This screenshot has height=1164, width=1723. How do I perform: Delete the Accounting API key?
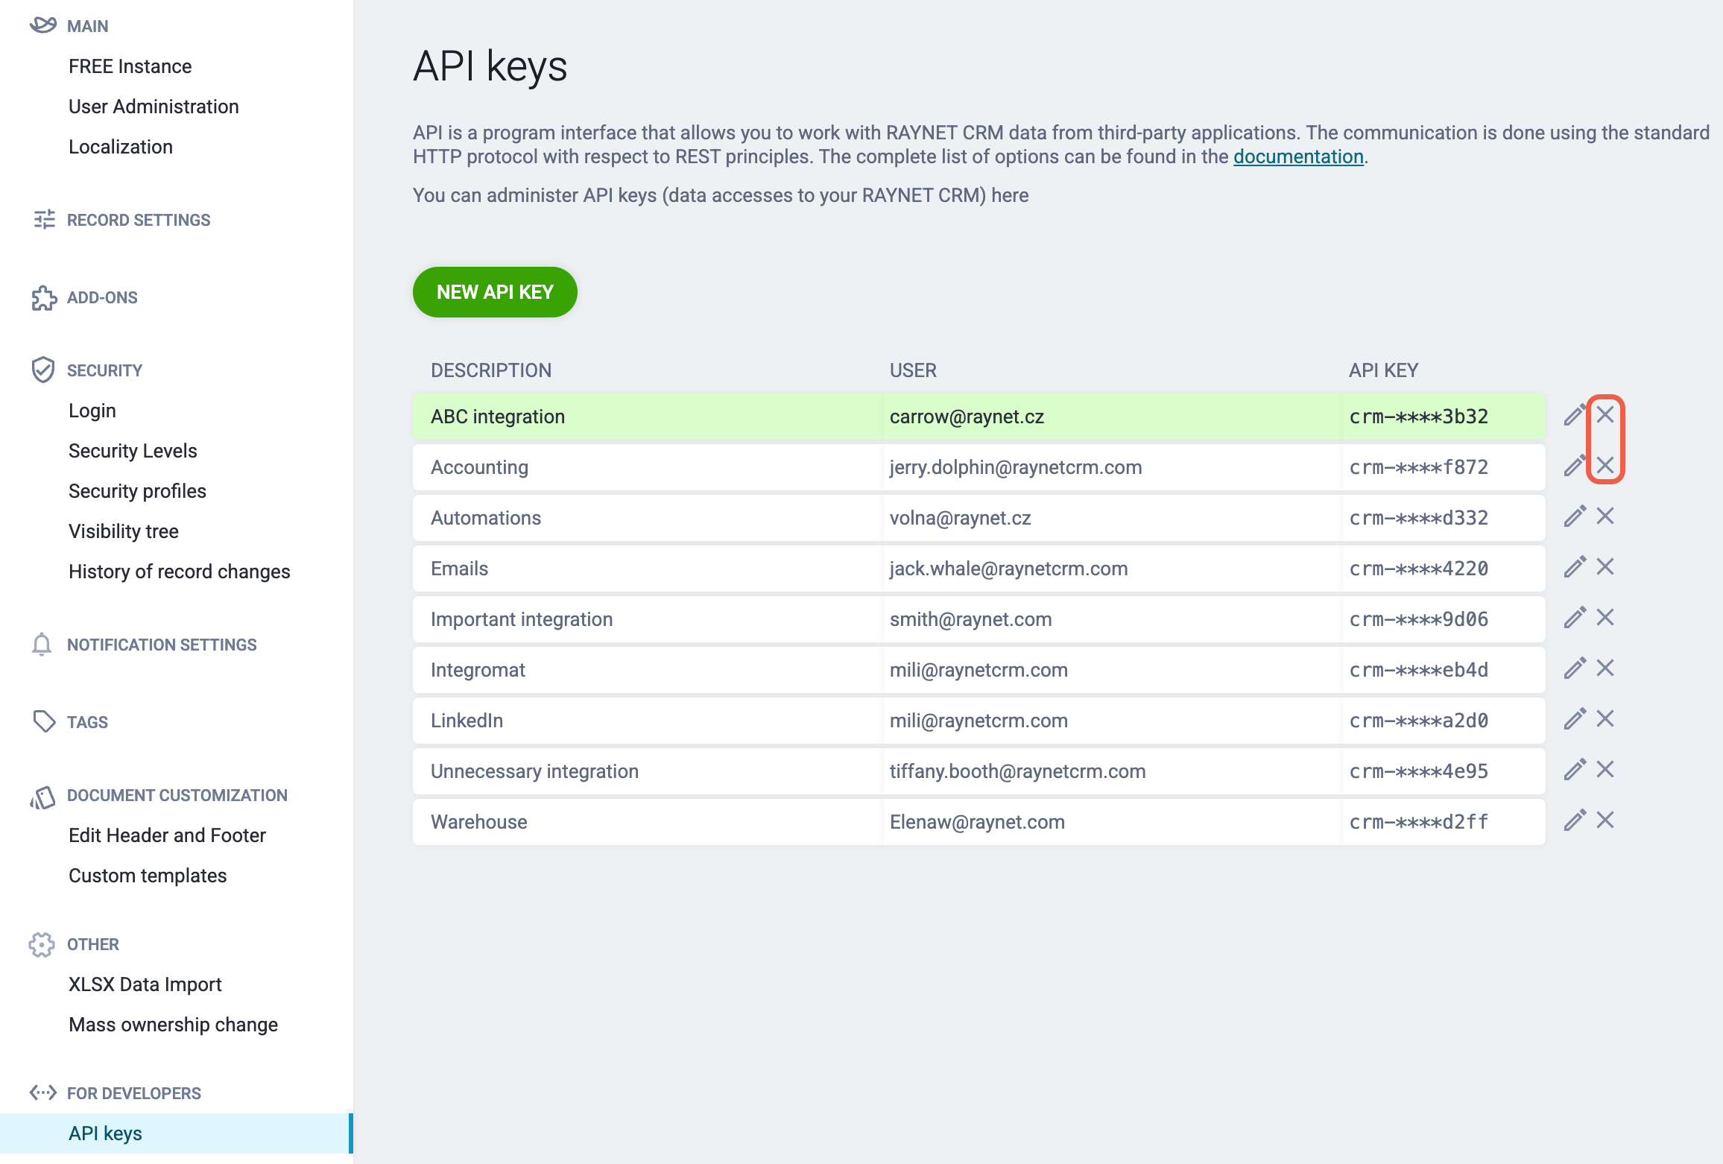[1605, 465]
